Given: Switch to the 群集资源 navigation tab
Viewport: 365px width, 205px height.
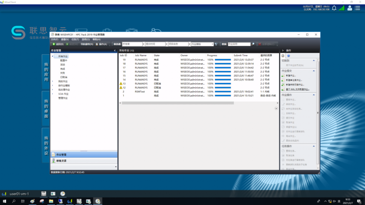Looking at the screenshot, I should pyautogui.click(x=84, y=161).
